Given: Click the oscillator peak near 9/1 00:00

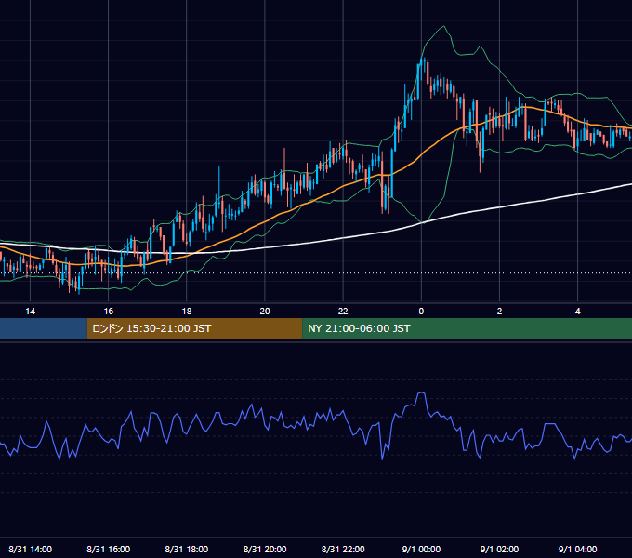Looking at the screenshot, I should coord(421,393).
